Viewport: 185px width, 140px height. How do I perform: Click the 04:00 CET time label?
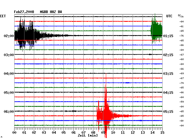pyautogui.click(x=9, y=74)
